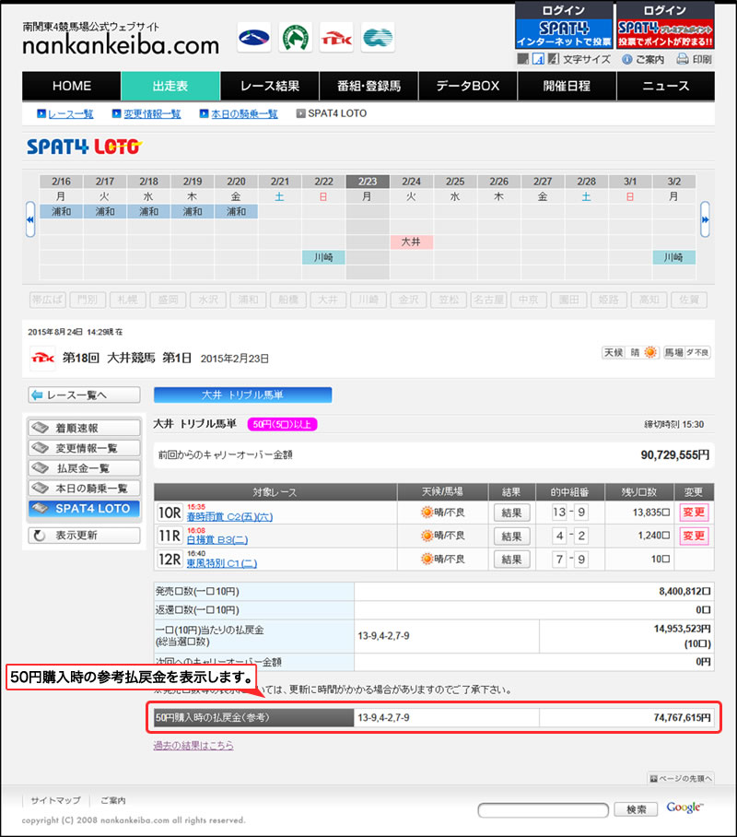Image resolution: width=737 pixels, height=837 pixels.
Task: Select 大井 on 2/24 in calendar
Action: click(x=411, y=242)
